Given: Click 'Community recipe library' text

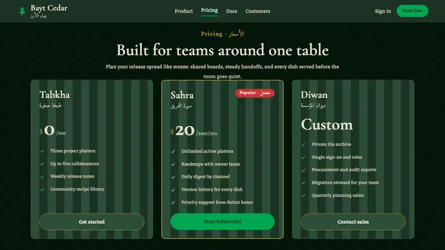Looking at the screenshot, I should coord(77,189).
